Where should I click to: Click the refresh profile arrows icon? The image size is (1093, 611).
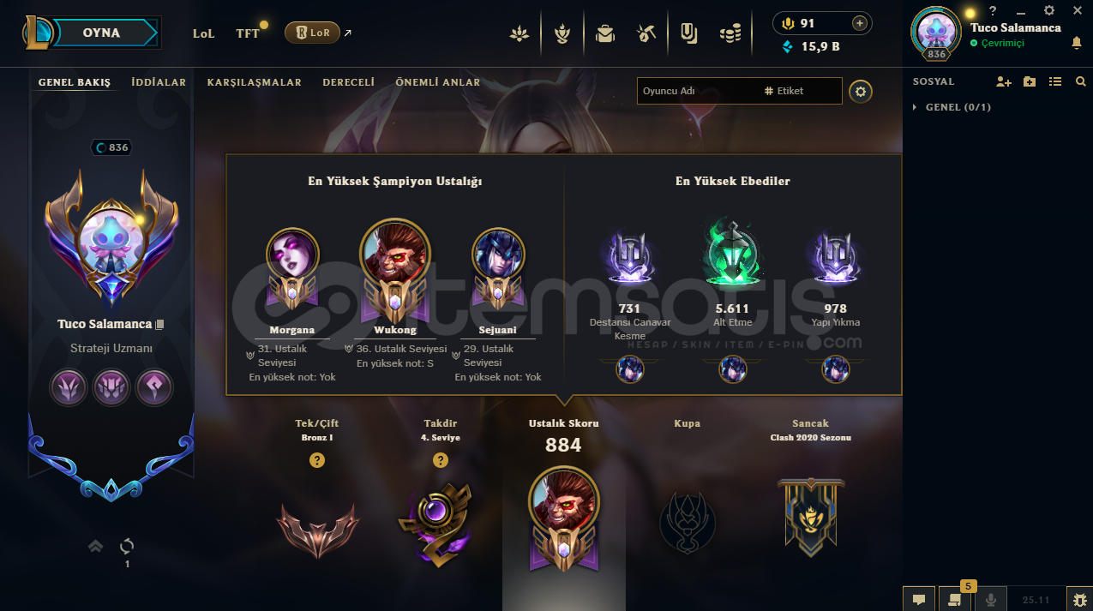click(127, 546)
